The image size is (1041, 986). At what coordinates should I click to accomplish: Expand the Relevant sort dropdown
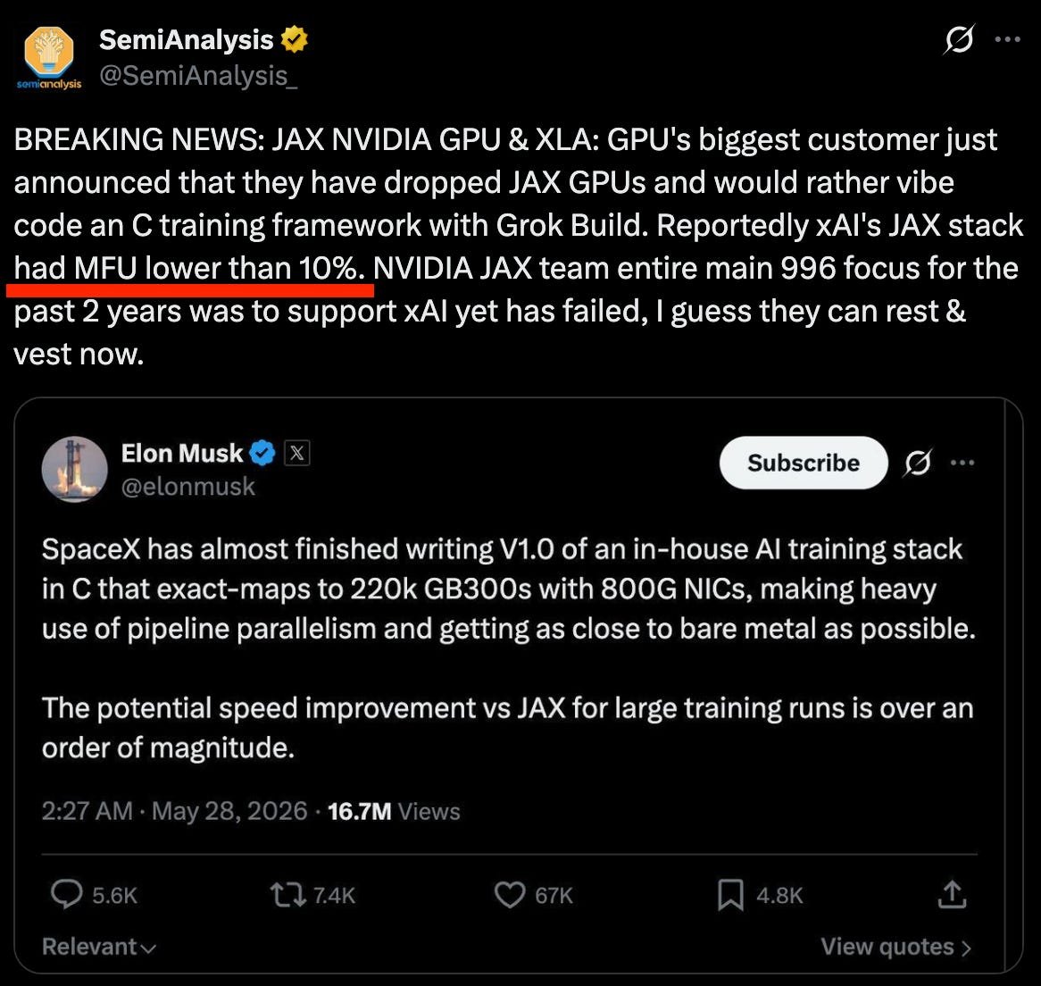click(99, 946)
